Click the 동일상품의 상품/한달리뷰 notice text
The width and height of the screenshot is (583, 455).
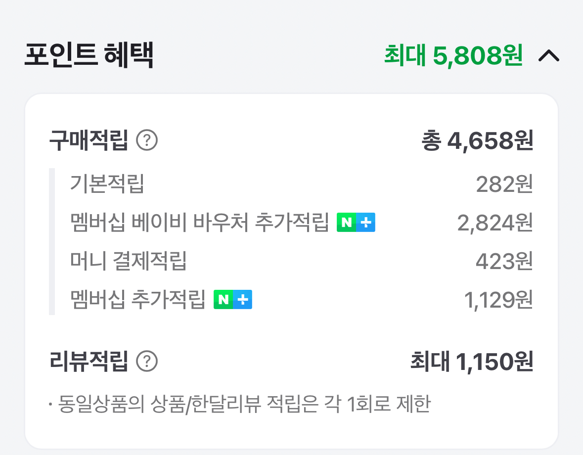[x=240, y=404]
